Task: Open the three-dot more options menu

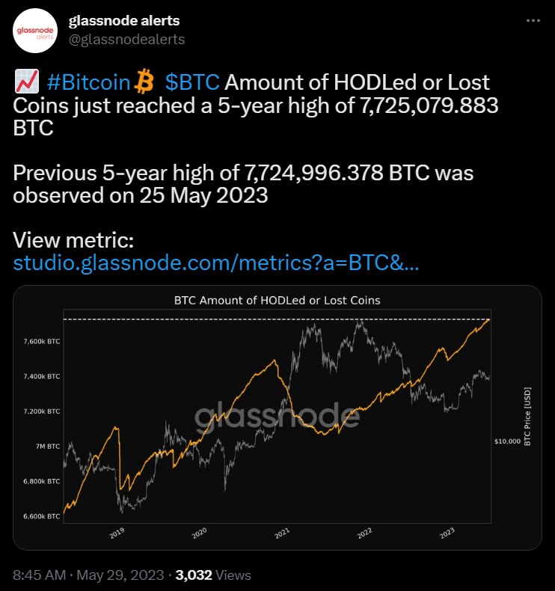Action: (533, 21)
